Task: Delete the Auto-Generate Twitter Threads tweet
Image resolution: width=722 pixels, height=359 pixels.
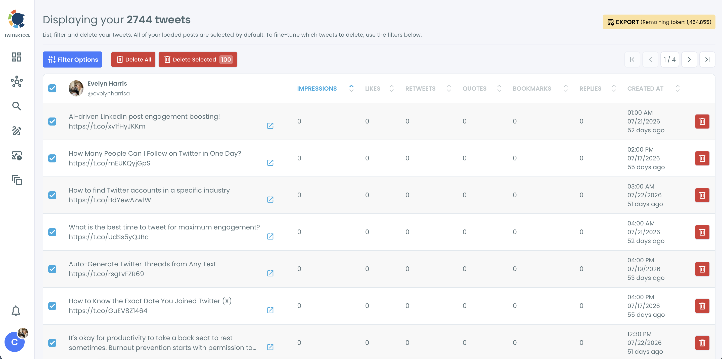Action: coord(702,269)
